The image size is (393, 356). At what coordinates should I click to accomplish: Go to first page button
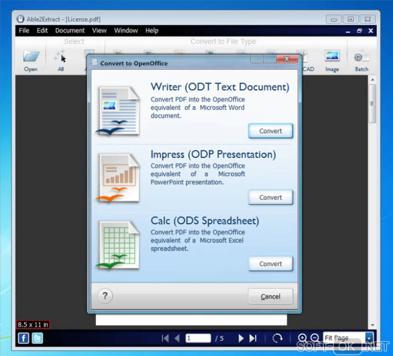[165, 338]
